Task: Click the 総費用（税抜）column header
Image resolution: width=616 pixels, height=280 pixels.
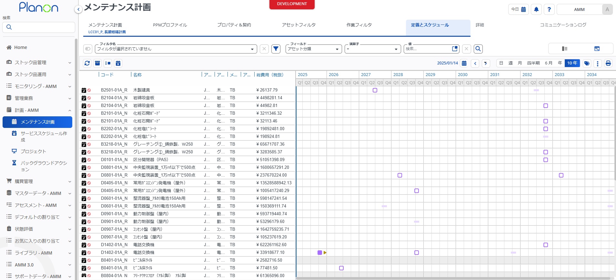Action: pos(270,75)
